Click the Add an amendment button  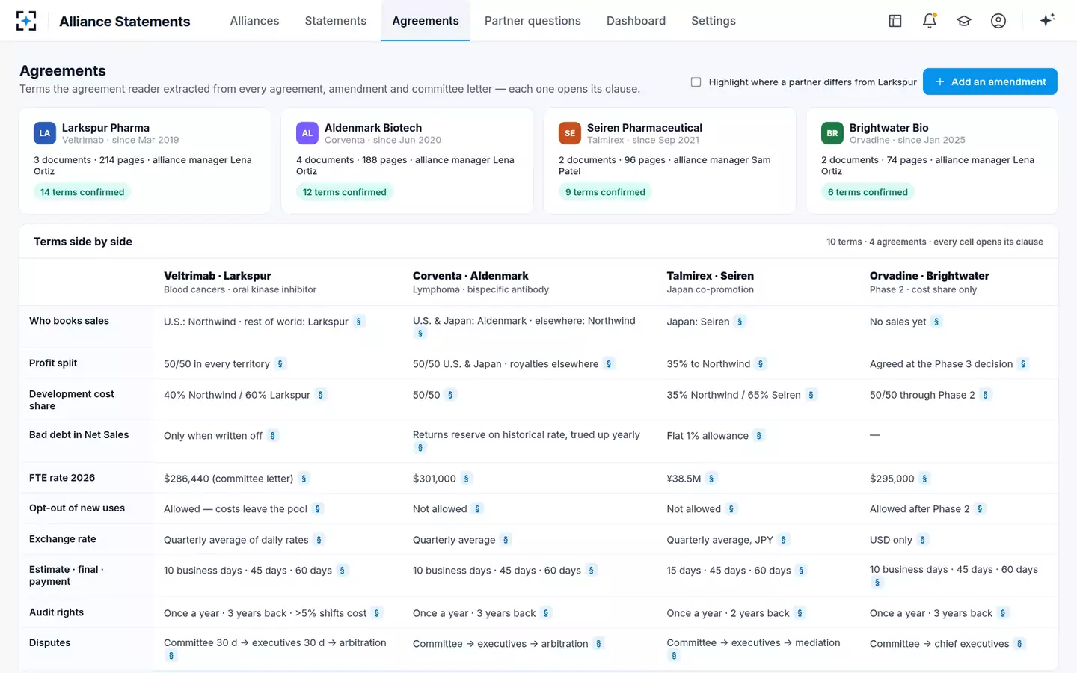tap(990, 82)
